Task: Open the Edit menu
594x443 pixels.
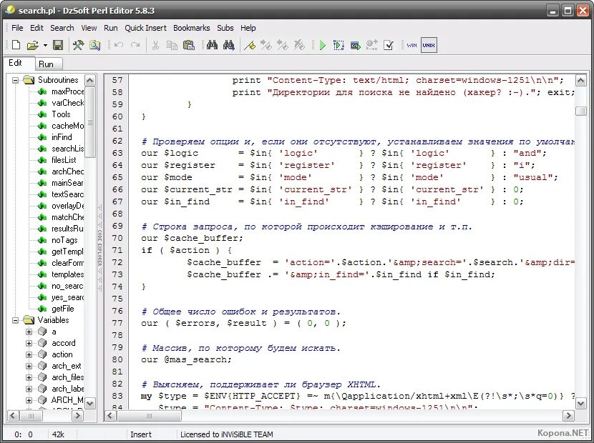Action: tap(36, 28)
